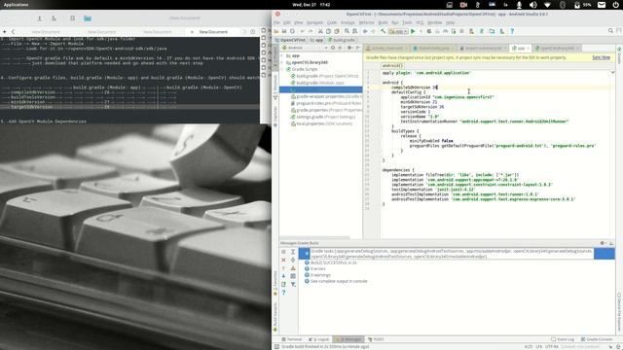Select build.gradle (Module: app) file
Screen dimensions: 623x350
[x=317, y=83]
